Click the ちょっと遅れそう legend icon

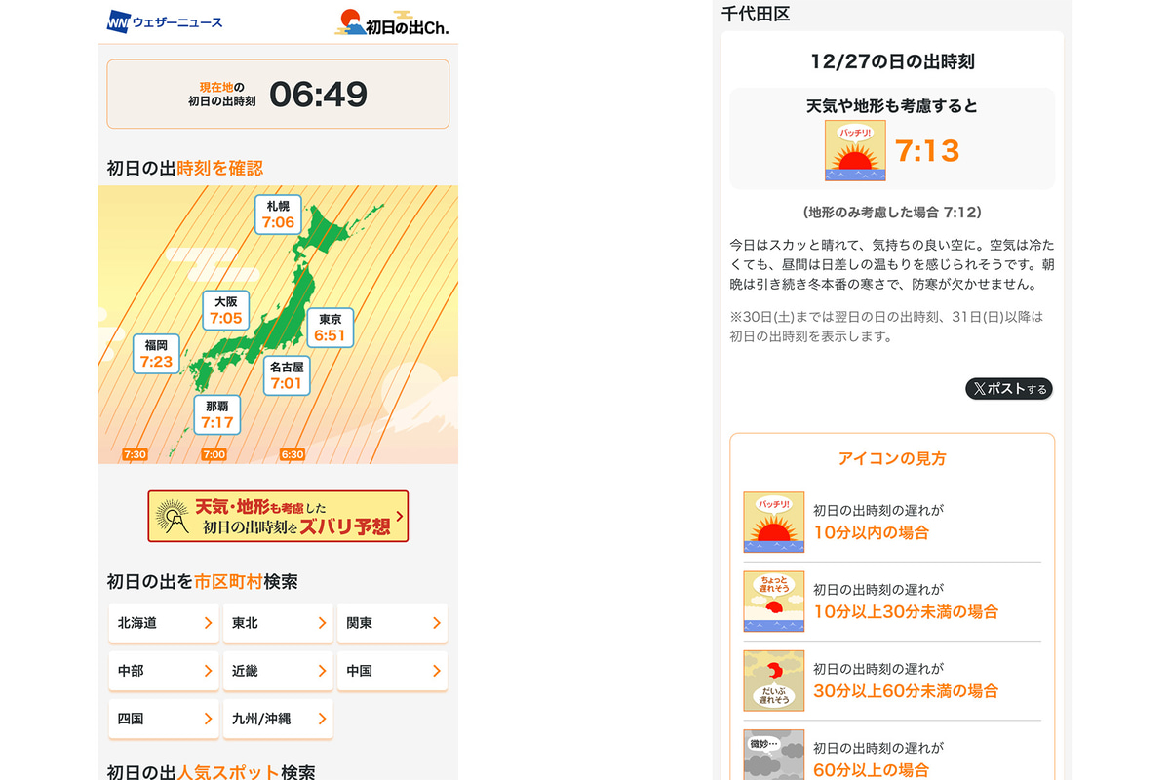(x=774, y=602)
